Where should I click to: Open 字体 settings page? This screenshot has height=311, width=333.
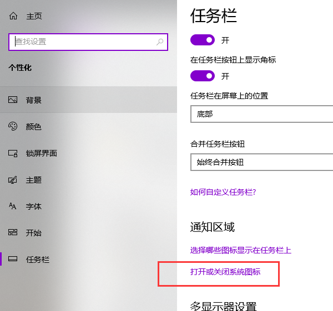[88, 206]
